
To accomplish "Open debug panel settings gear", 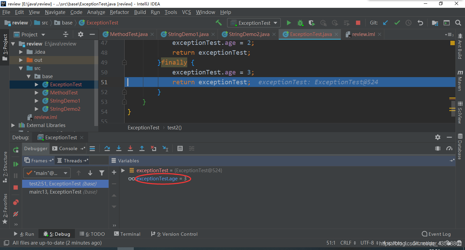I will click(x=438, y=137).
